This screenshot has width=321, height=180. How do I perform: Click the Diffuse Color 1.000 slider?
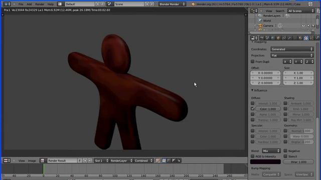268,109
